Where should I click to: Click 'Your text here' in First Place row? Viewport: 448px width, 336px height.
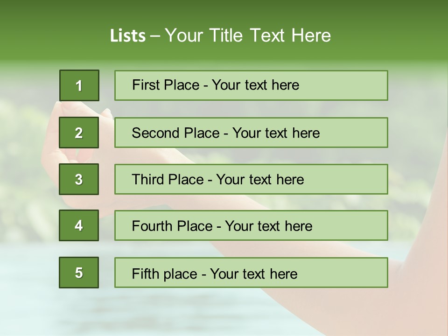coord(255,85)
